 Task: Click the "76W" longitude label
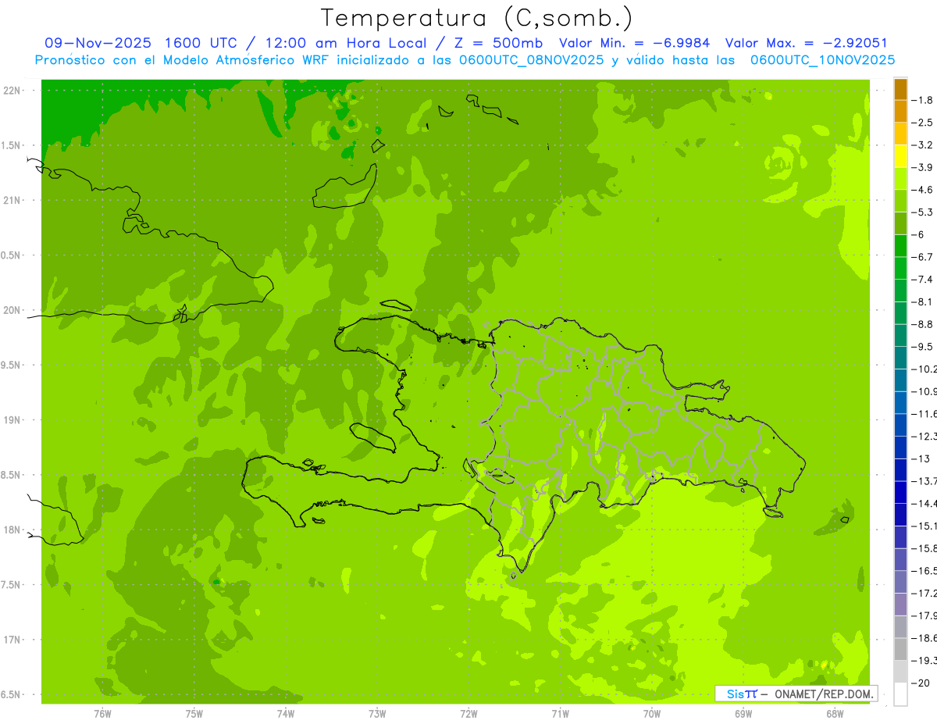pos(102,714)
